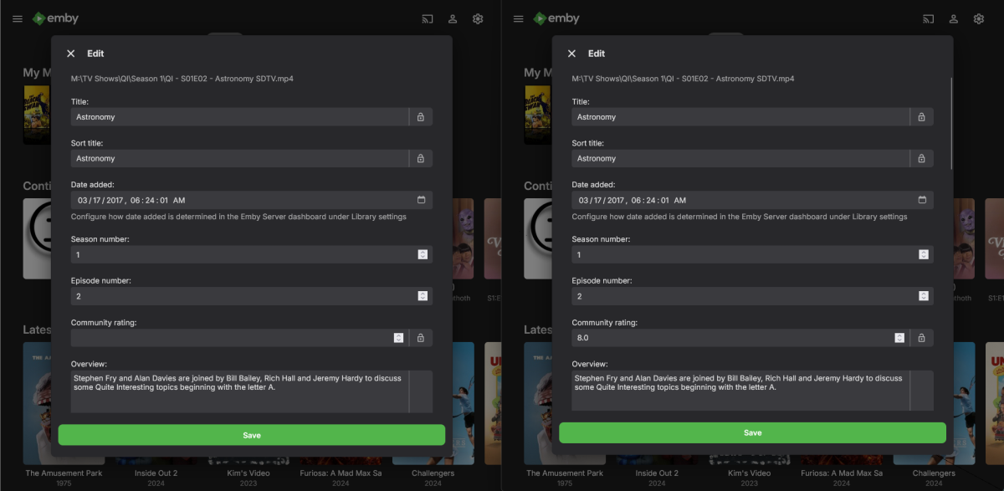Open the settings gear in the right window
Screen dimensions: 1004x491
tap(979, 18)
